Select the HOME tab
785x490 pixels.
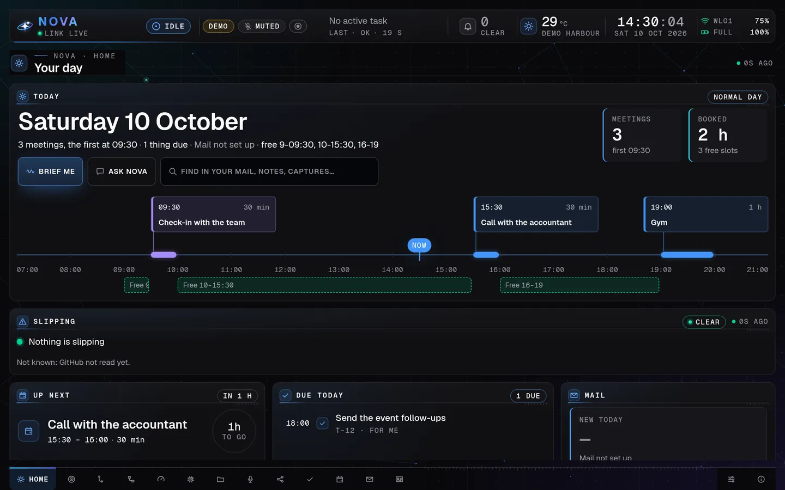click(33, 479)
